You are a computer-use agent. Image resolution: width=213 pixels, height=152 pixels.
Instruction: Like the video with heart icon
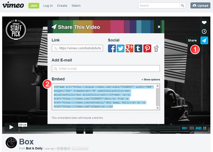coord(204,22)
